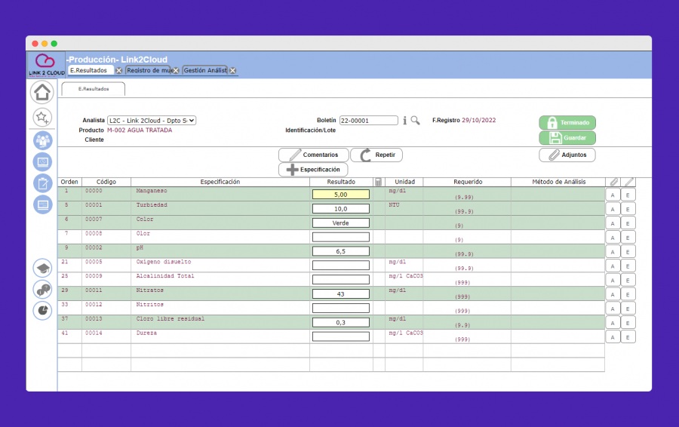Click the E button in Dureza row
Image resolution: width=679 pixels, height=427 pixels.
pos(628,337)
